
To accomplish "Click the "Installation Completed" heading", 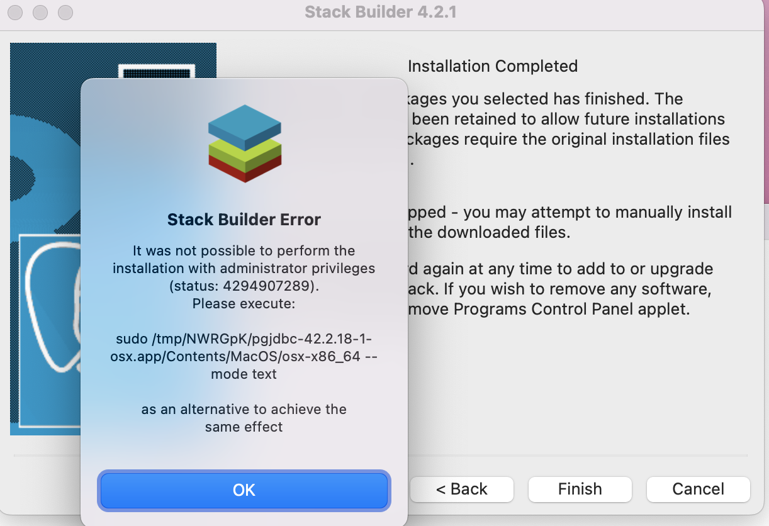I will (493, 66).
